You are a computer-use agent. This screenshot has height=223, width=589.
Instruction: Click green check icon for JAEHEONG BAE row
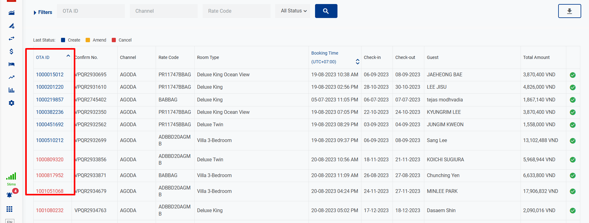coord(573,75)
